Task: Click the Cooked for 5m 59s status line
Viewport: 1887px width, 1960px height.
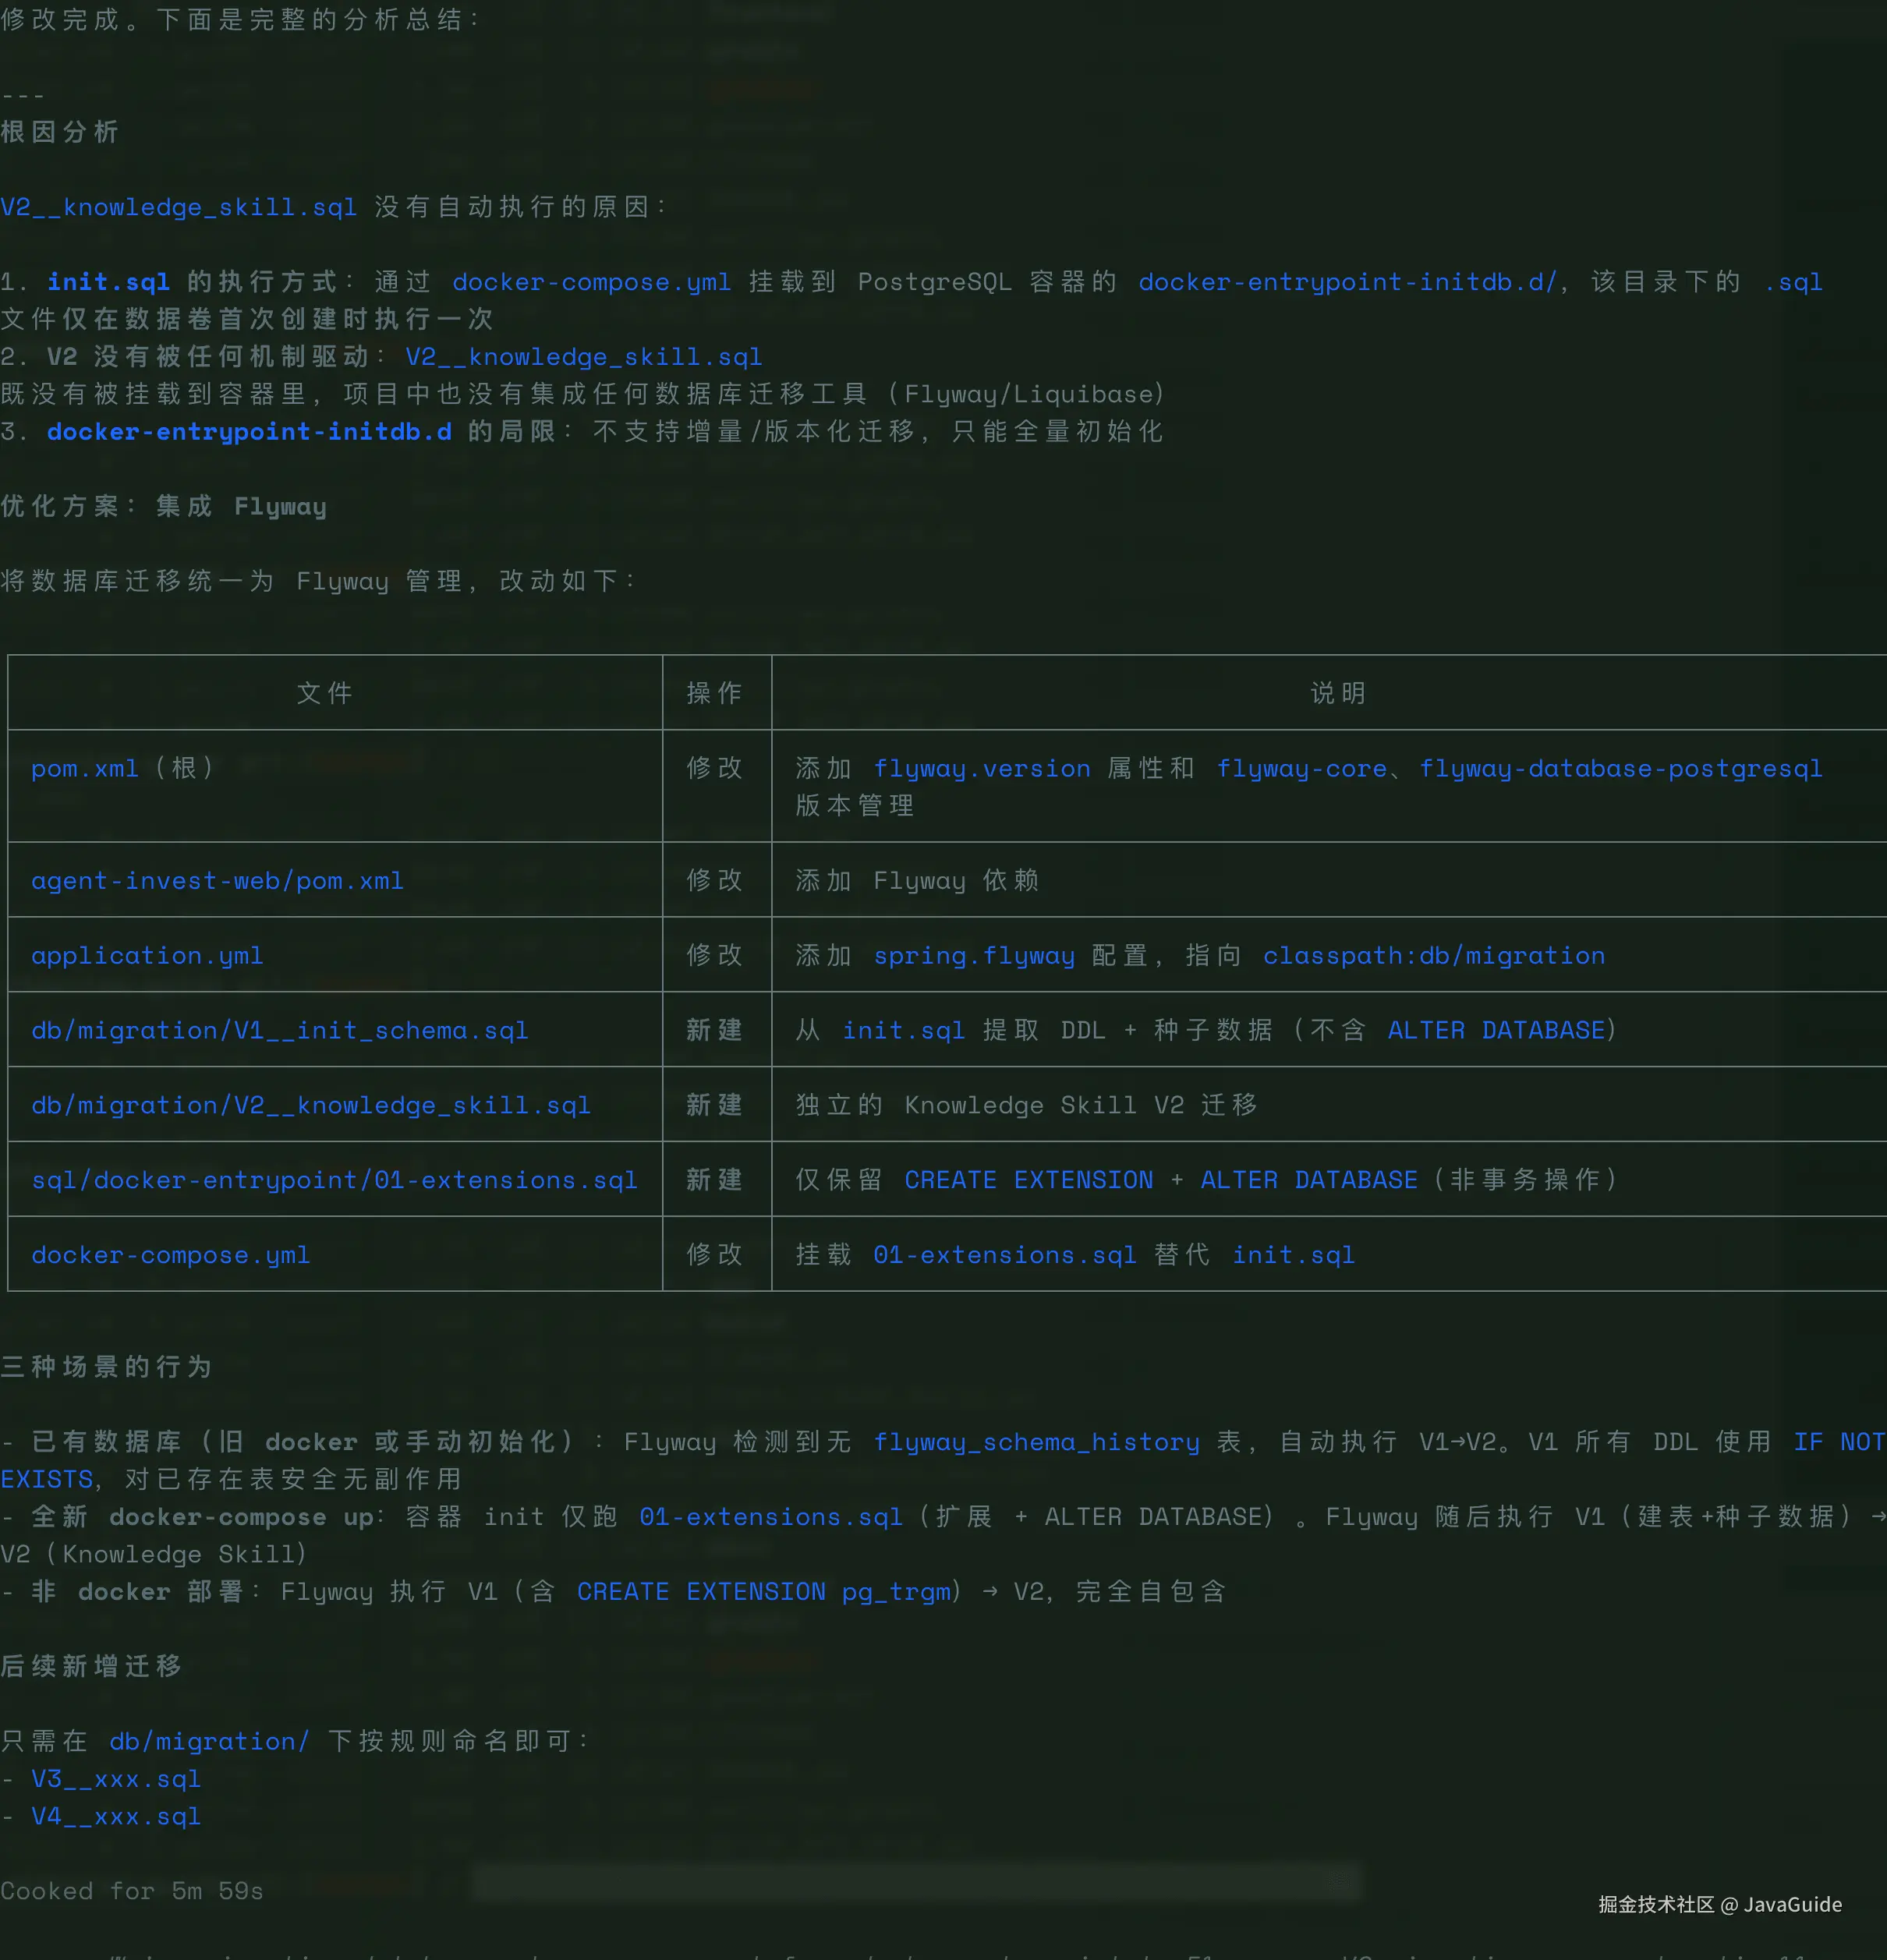Action: coord(132,1890)
